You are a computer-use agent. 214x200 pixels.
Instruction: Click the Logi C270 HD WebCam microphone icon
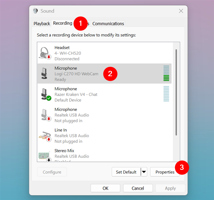[x=44, y=74]
